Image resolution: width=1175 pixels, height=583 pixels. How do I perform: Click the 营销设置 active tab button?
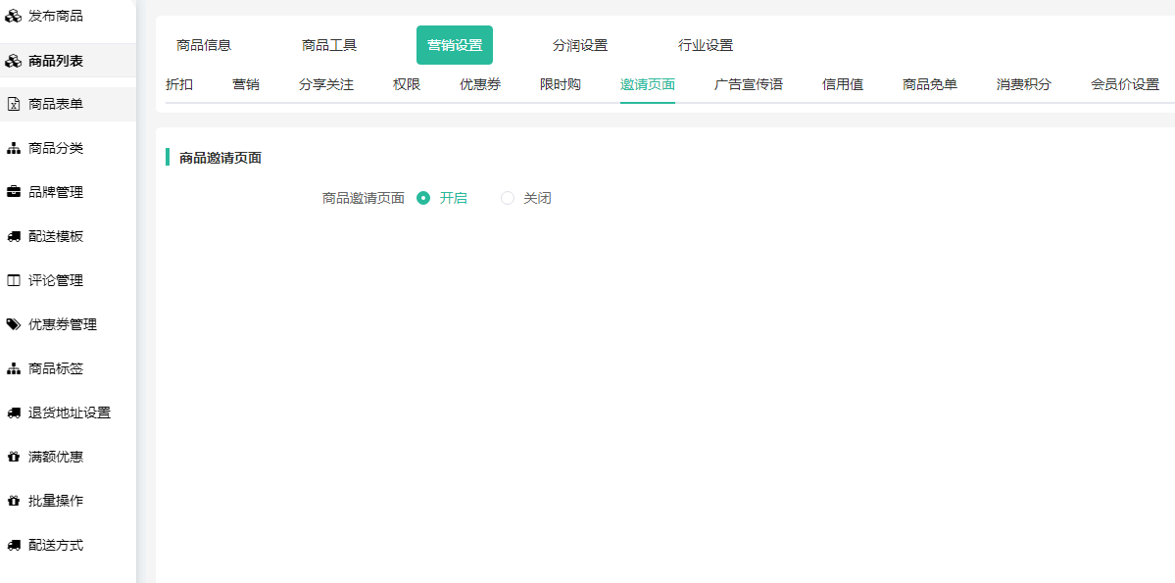tap(455, 45)
